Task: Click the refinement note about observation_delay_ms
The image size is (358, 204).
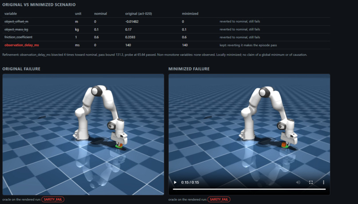Action: click(155, 55)
